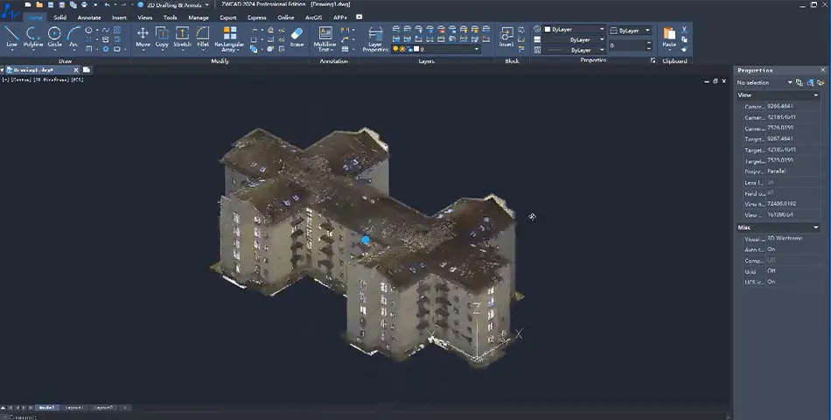Collapse the Misc section in Properties panel
831x420 pixels.
(817, 227)
